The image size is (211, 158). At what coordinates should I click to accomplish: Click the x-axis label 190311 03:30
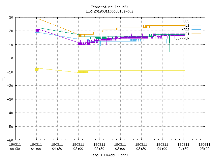pos(141,147)
